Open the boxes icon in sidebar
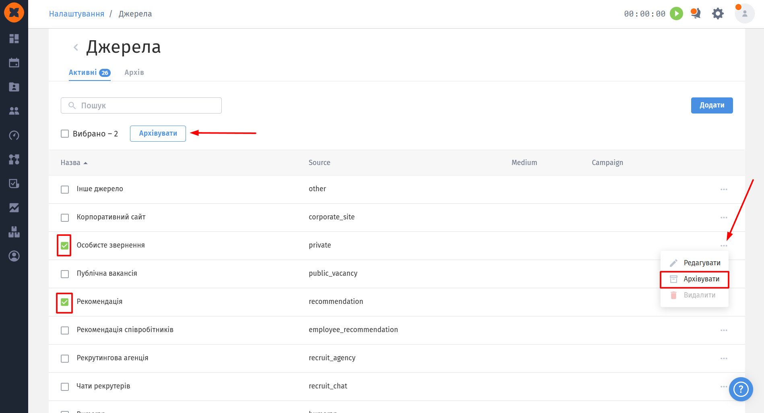 tap(14, 232)
